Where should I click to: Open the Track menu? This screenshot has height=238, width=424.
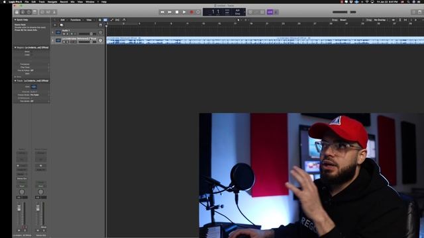(42, 1)
